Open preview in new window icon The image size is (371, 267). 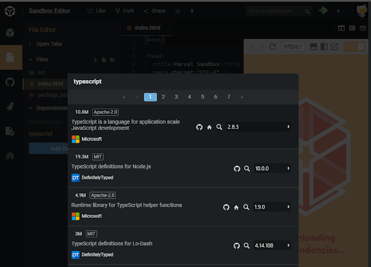pyautogui.click(x=334, y=46)
